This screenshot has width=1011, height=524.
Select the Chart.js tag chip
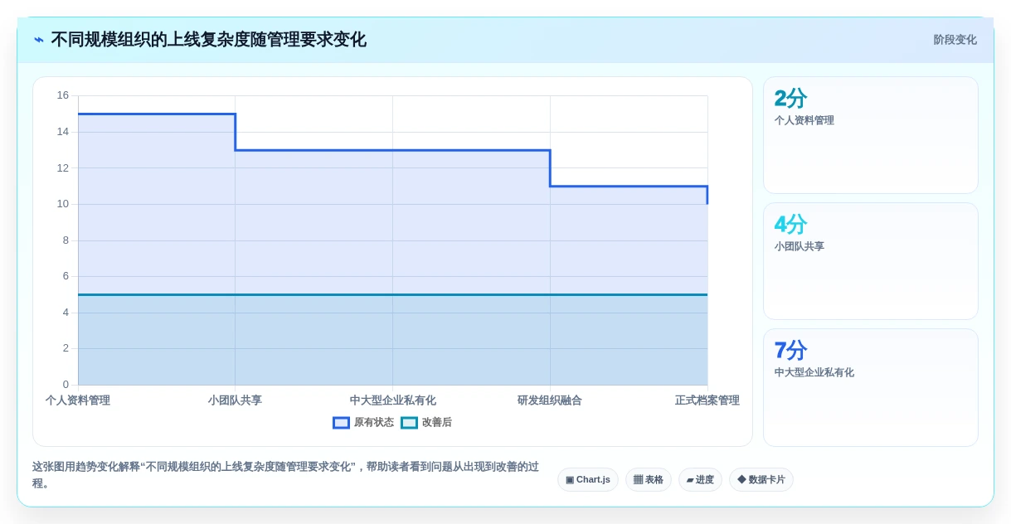click(x=588, y=480)
